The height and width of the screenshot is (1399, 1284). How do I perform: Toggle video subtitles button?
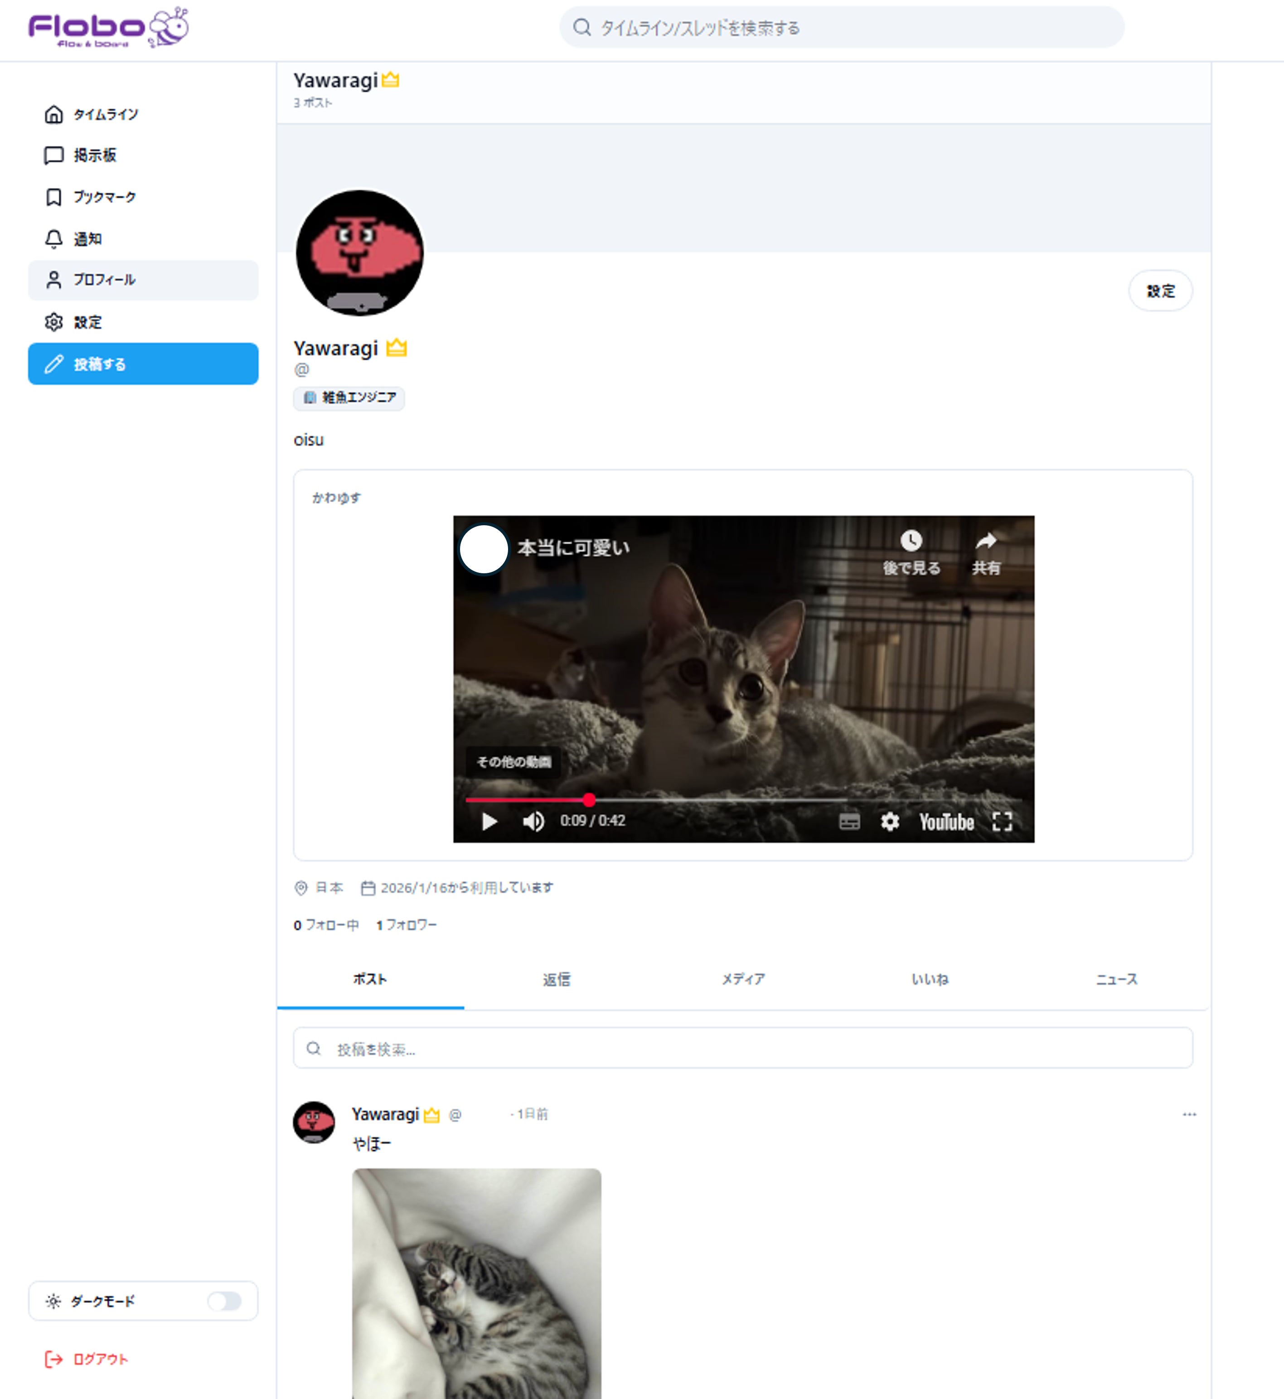coord(849,822)
